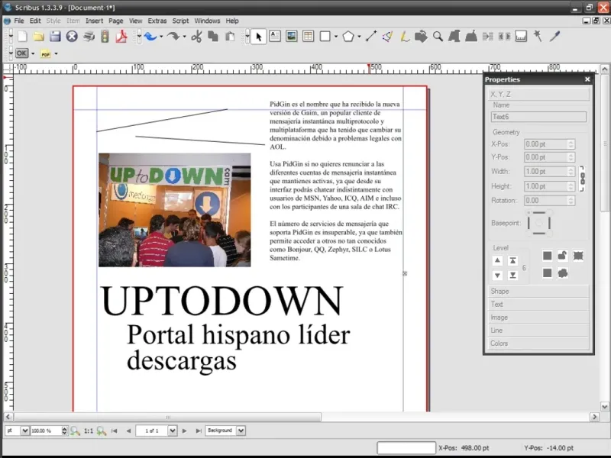Select the Insert Text Frame tool
The width and height of the screenshot is (611, 458).
pyautogui.click(x=275, y=36)
